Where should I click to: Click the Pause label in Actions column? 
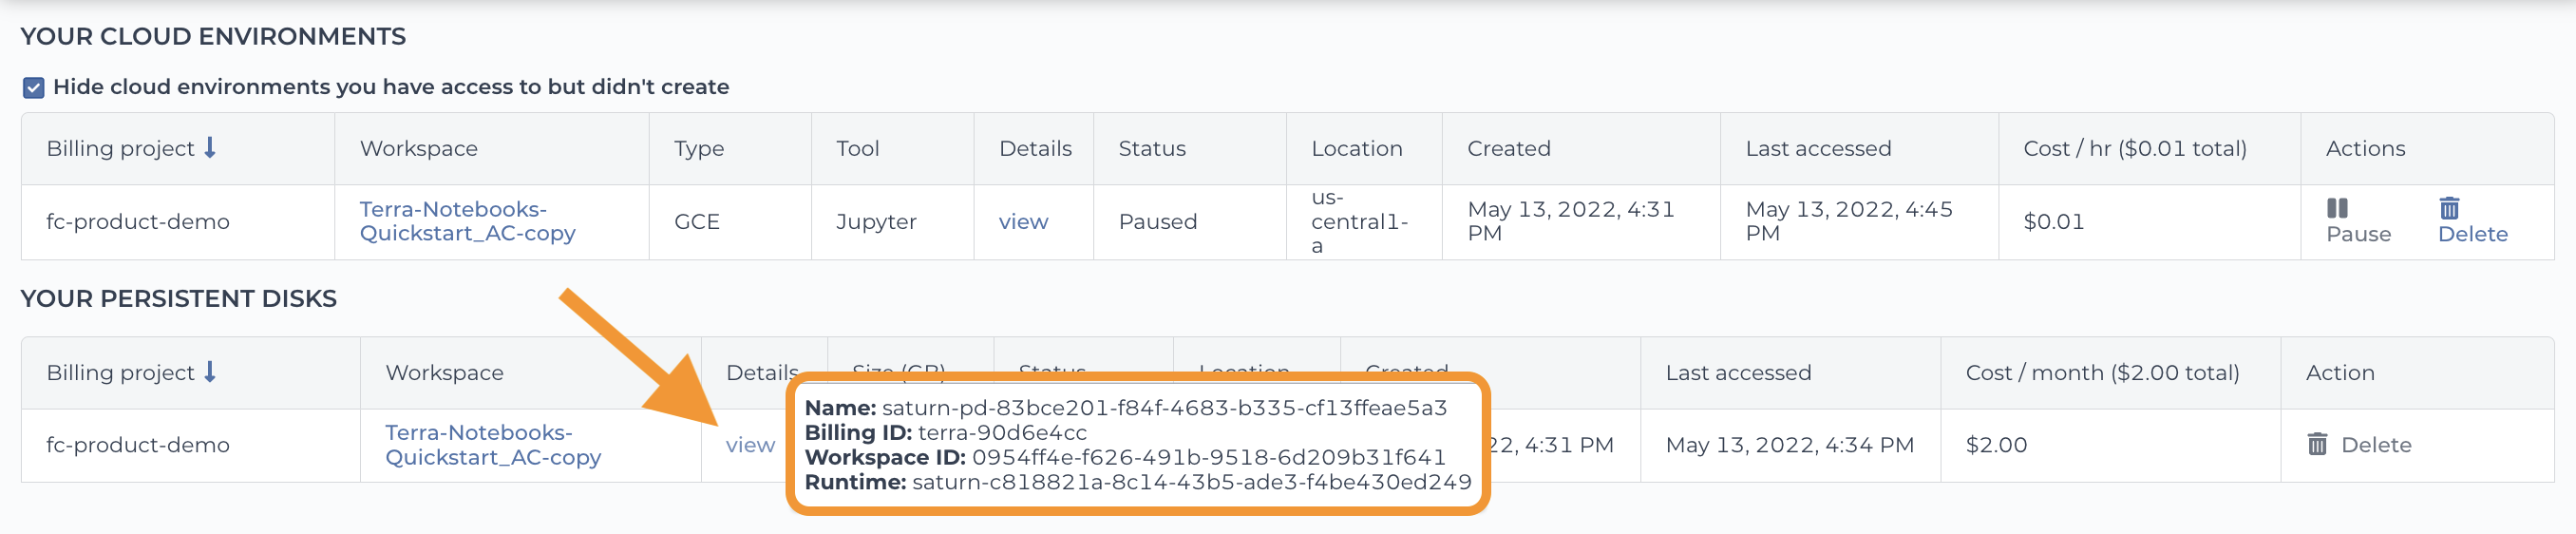2358,234
